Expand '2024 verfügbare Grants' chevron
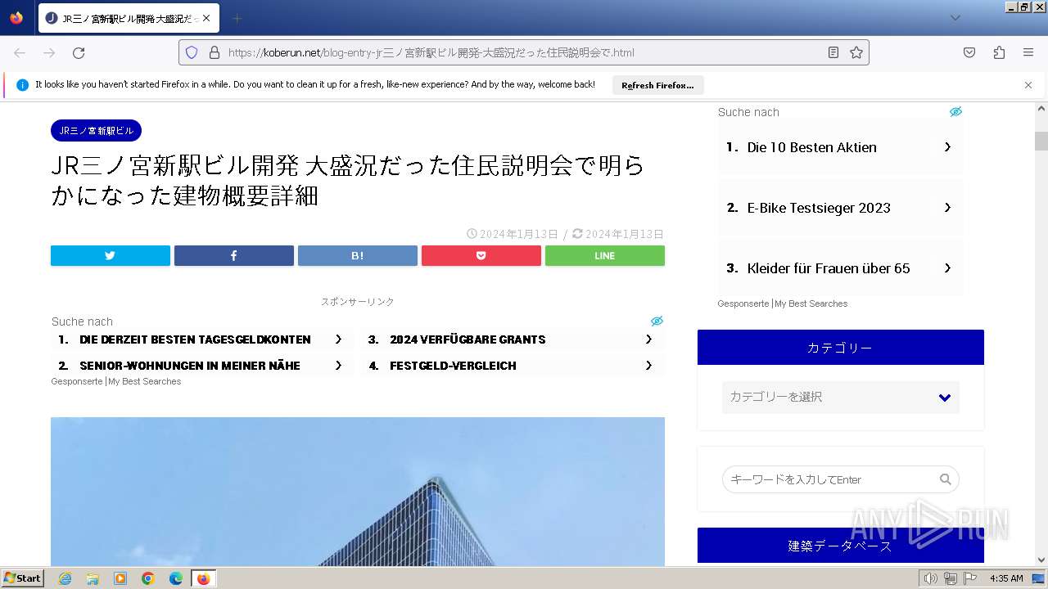Viewport: 1048px width, 589px height. point(648,339)
